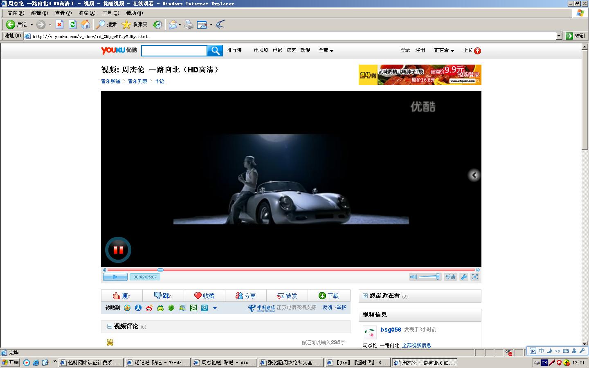Open the 编辑(E) menu
The width and height of the screenshot is (589, 368).
click(40, 13)
